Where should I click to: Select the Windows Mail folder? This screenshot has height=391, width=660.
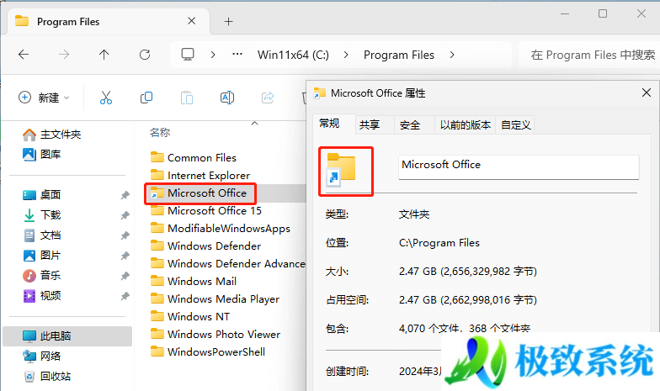tap(194, 281)
